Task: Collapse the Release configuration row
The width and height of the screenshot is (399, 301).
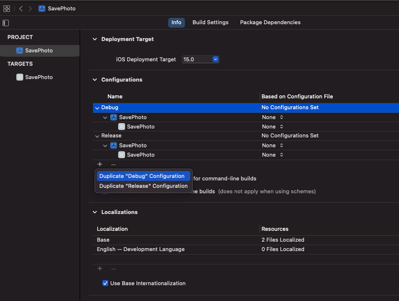Action: click(x=97, y=136)
